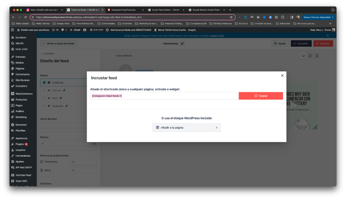
Task: Switch to Instagram Feed Features tab
Action: pyautogui.click(x=126, y=10)
